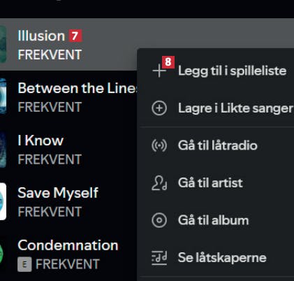This screenshot has width=294, height=281.
Task: Select Gå til artist menu item
Action: [x=216, y=183]
